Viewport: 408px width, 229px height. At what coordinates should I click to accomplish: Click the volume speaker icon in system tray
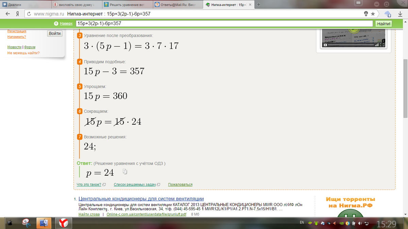click(360, 223)
